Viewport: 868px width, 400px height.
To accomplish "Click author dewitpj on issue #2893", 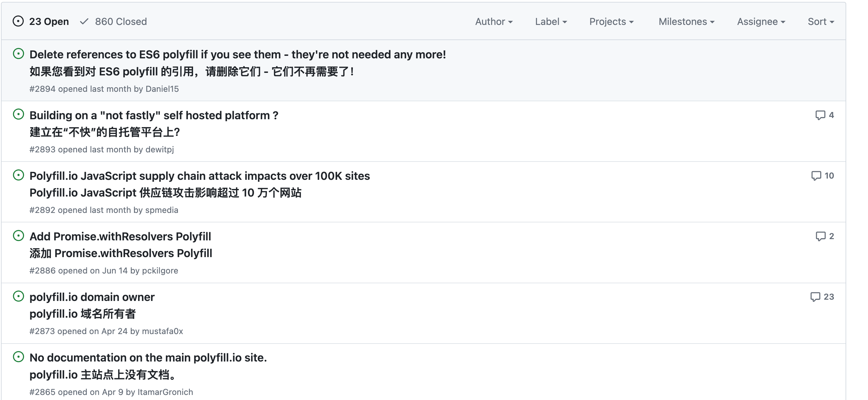I will tap(160, 150).
